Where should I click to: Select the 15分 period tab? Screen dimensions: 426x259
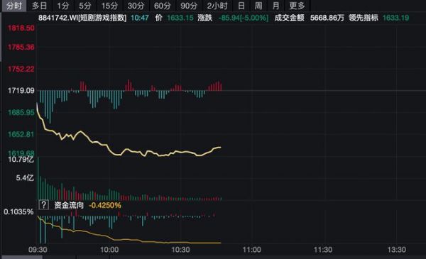[110, 6]
